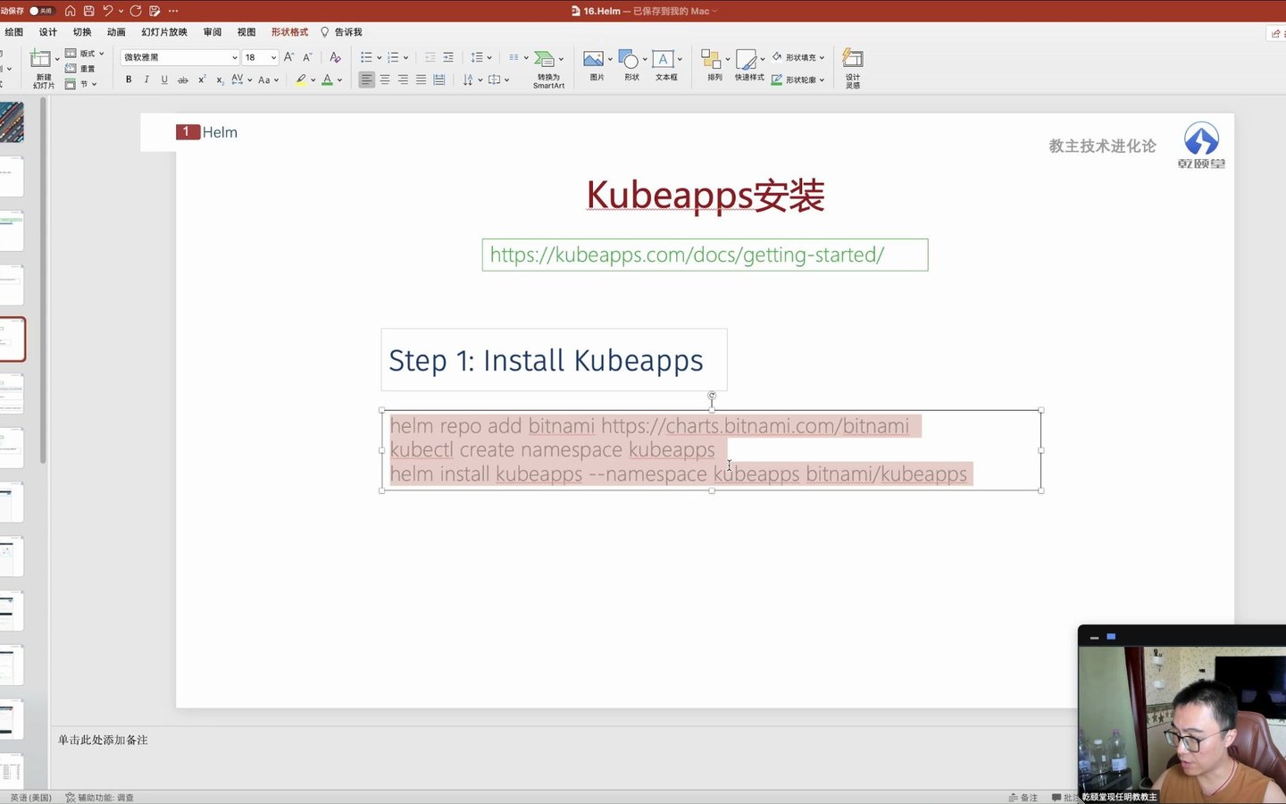
Task: Center align text
Action: 385,80
